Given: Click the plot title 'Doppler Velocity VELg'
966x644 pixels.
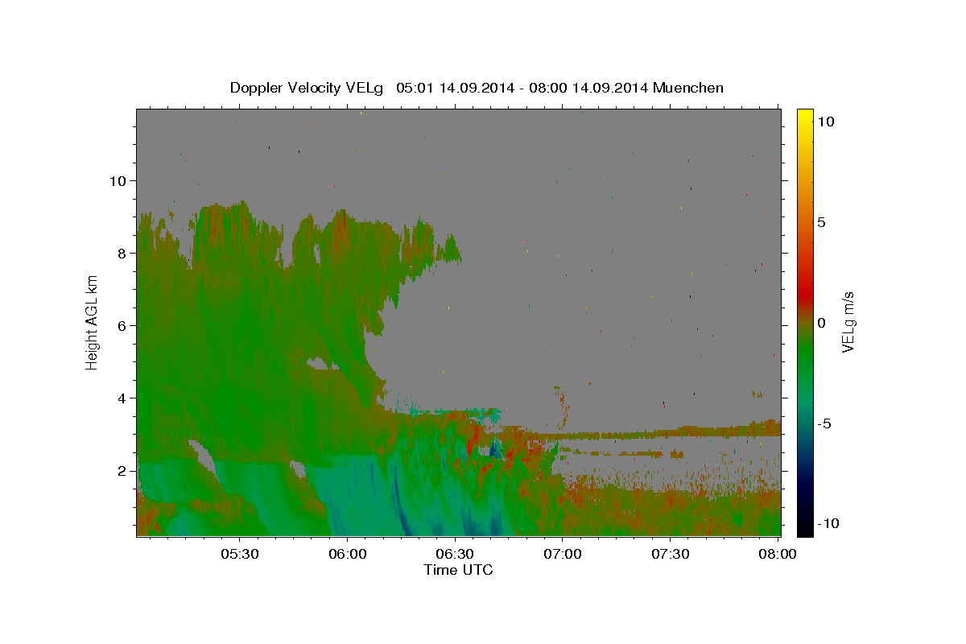Looking at the screenshot, I should (307, 88).
